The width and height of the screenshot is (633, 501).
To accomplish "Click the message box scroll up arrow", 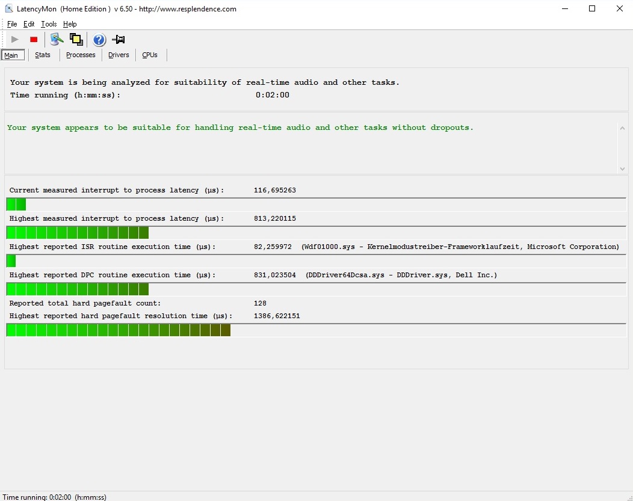I will (623, 128).
